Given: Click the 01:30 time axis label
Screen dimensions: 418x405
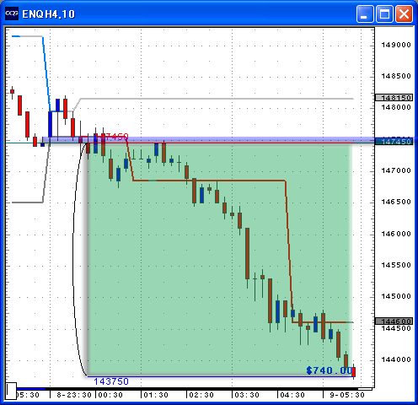Looking at the screenshot, I should [156, 395].
